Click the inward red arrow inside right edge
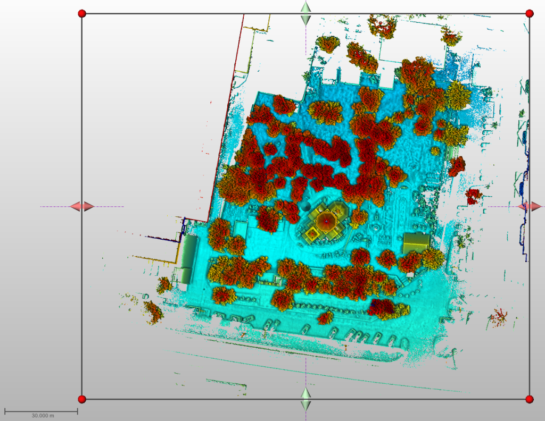 [x=523, y=206]
